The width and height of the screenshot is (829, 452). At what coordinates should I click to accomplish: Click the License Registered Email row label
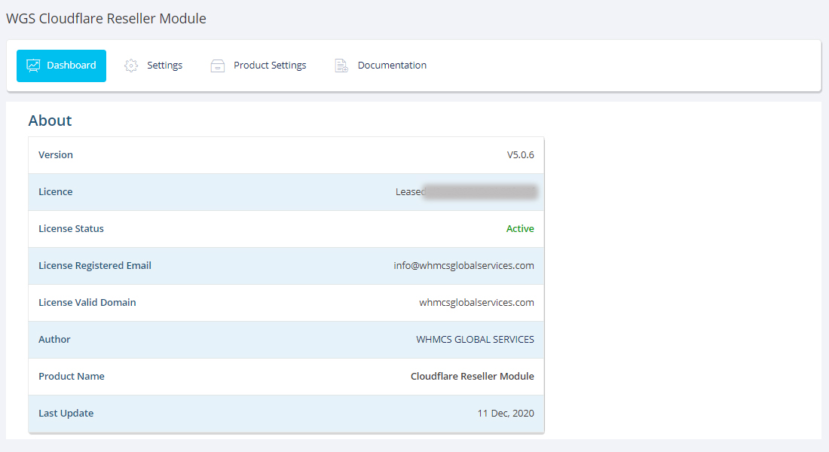pos(95,266)
